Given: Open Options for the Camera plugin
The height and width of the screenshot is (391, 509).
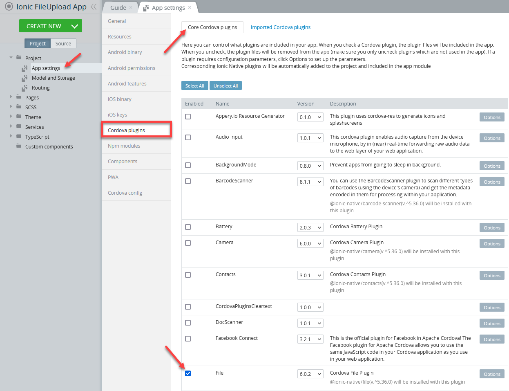Looking at the screenshot, I should (492, 243).
